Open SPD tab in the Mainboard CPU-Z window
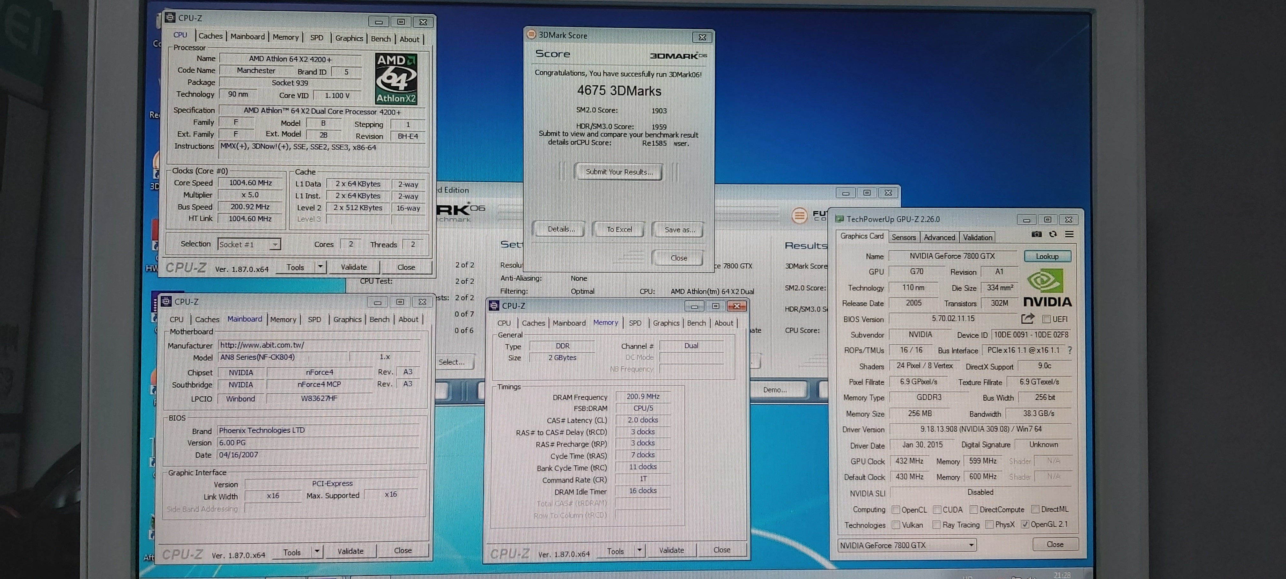 [314, 319]
